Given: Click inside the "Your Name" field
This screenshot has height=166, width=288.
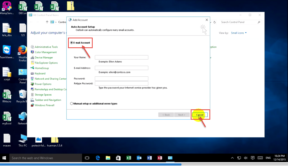Looking at the screenshot, I should (x=121, y=57).
